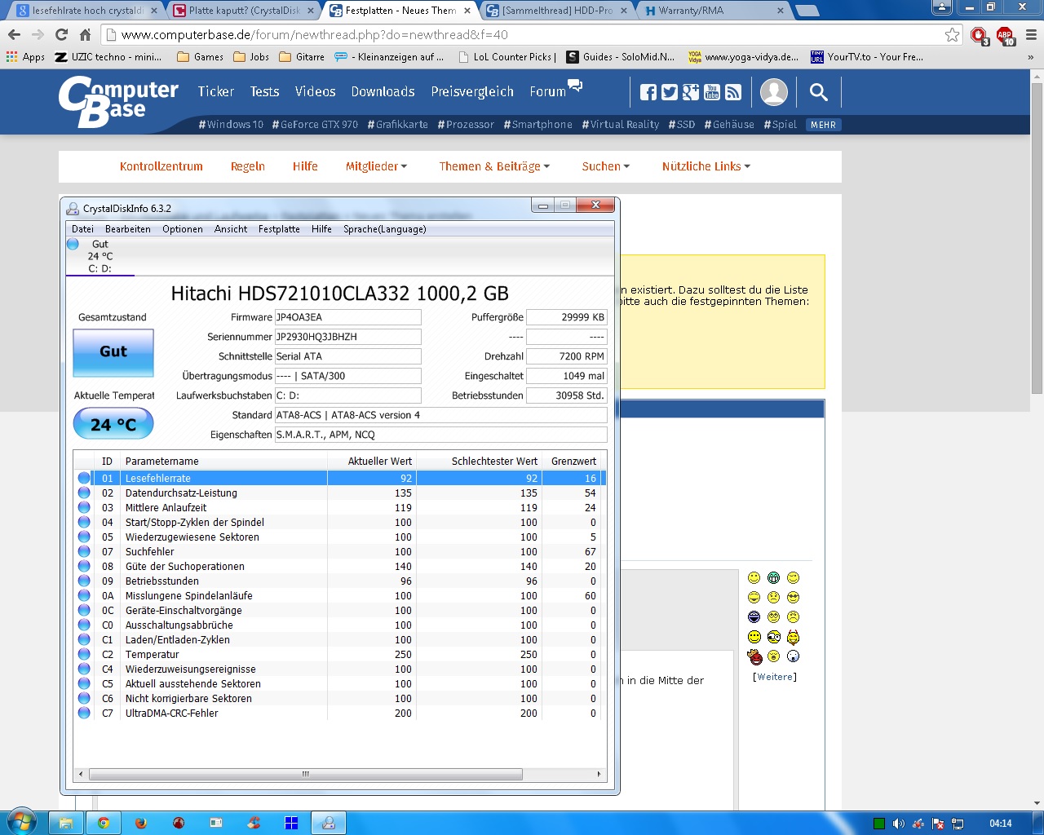Select UltraDMA-CRC-Fehler row
Viewport: 1044px width, 835px height.
pos(340,714)
